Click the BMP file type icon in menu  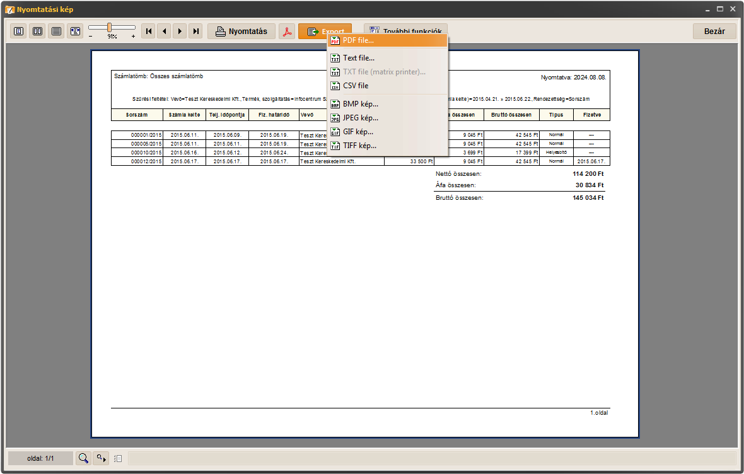335,104
